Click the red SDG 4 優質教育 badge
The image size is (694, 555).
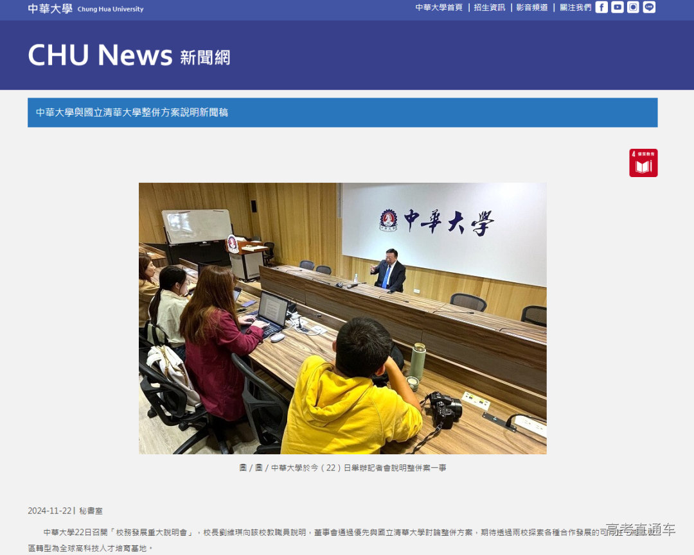point(643,162)
